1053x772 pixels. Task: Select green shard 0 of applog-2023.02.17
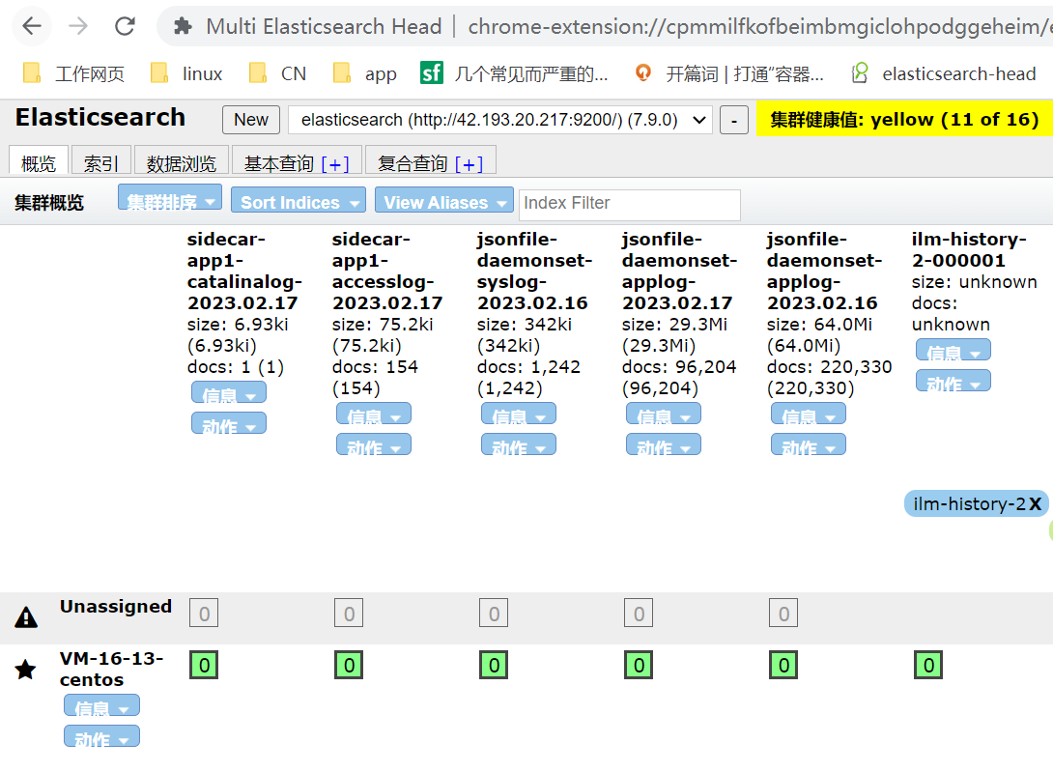pyautogui.click(x=639, y=665)
